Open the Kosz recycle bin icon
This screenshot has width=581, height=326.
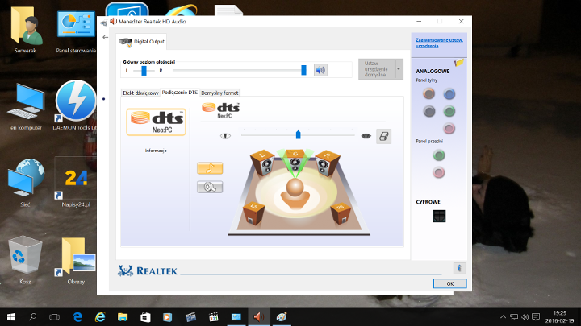[x=25, y=260]
